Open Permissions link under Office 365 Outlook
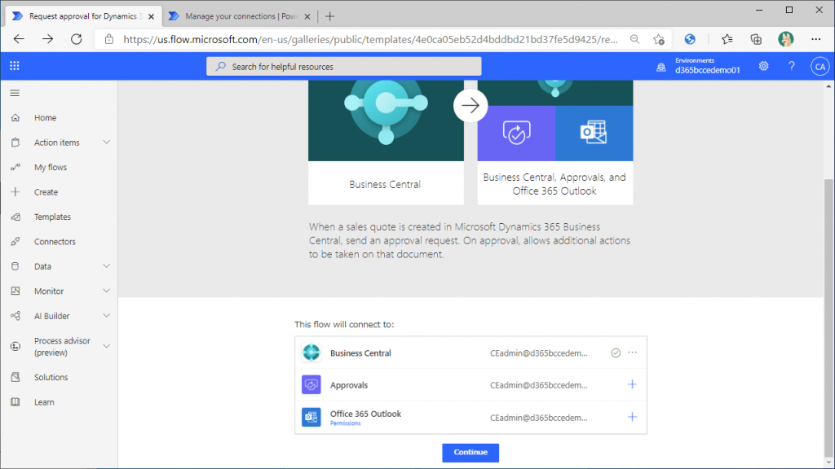 [345, 423]
